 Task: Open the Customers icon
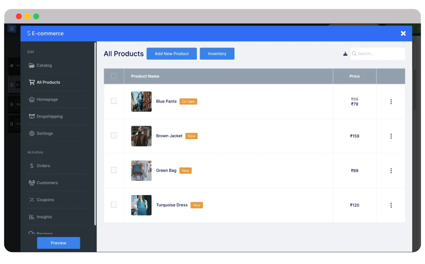(x=32, y=183)
